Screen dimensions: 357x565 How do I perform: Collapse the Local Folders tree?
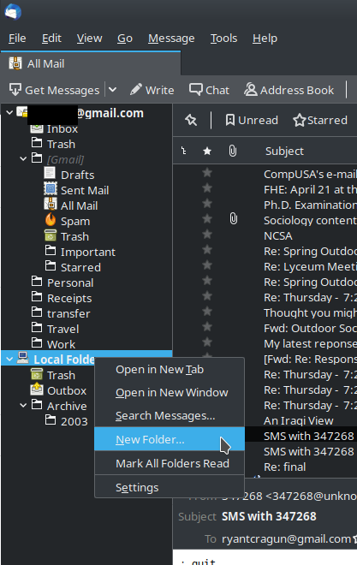tap(9, 359)
